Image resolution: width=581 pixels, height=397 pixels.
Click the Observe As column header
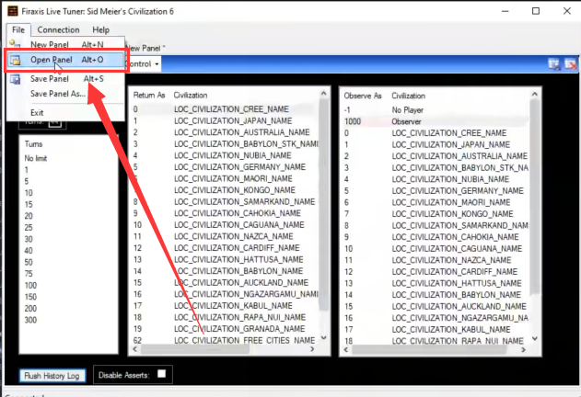[363, 96]
